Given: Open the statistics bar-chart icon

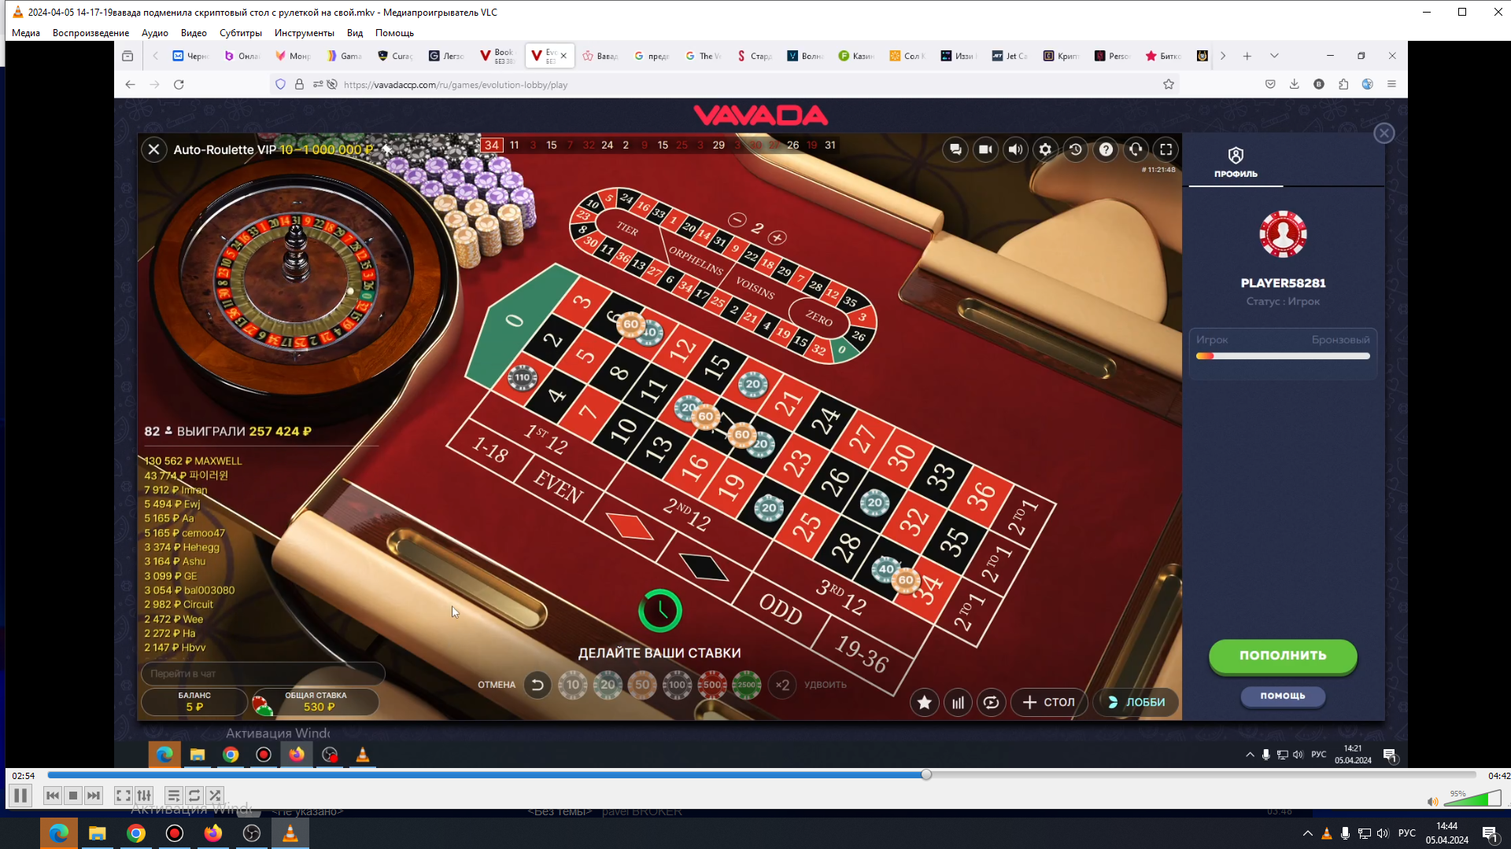Looking at the screenshot, I should tap(958, 703).
